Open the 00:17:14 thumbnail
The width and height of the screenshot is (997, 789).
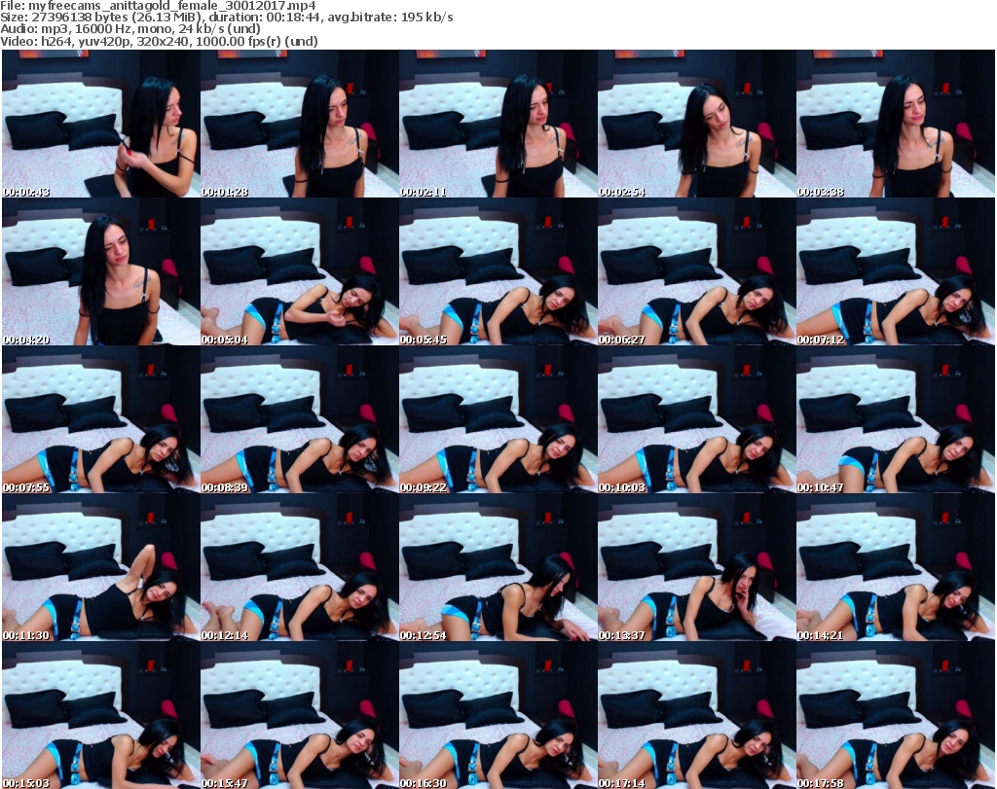(696, 715)
